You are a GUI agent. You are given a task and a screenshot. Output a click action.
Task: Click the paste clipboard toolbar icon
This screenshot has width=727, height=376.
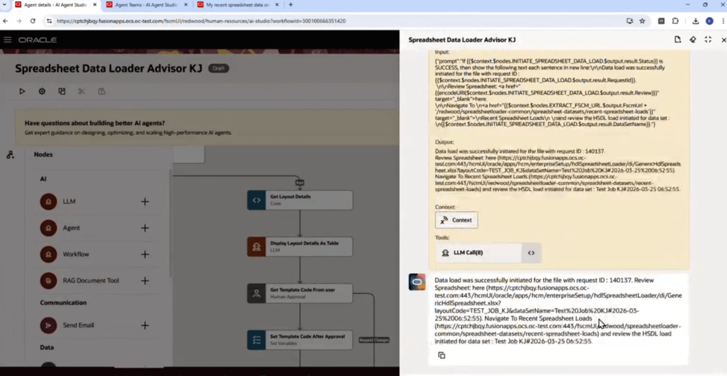102,91
